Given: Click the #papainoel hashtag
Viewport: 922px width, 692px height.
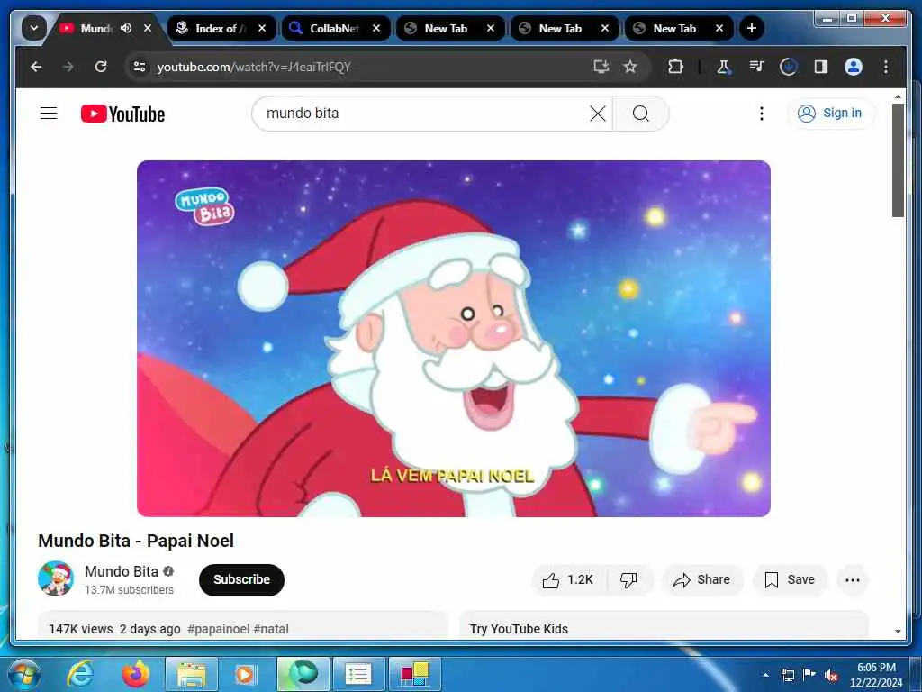Looking at the screenshot, I should click(218, 629).
